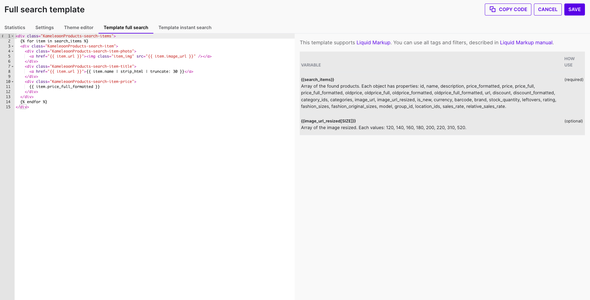The image size is (590, 300).
Task: Collapse the item-price div at line 10
Action: pos(13,82)
